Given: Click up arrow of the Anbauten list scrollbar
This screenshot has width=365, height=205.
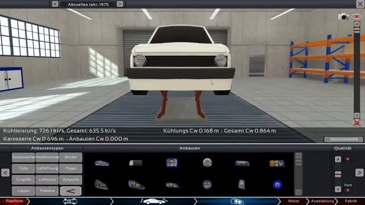Looking at the screenshot, I should click(x=298, y=155).
